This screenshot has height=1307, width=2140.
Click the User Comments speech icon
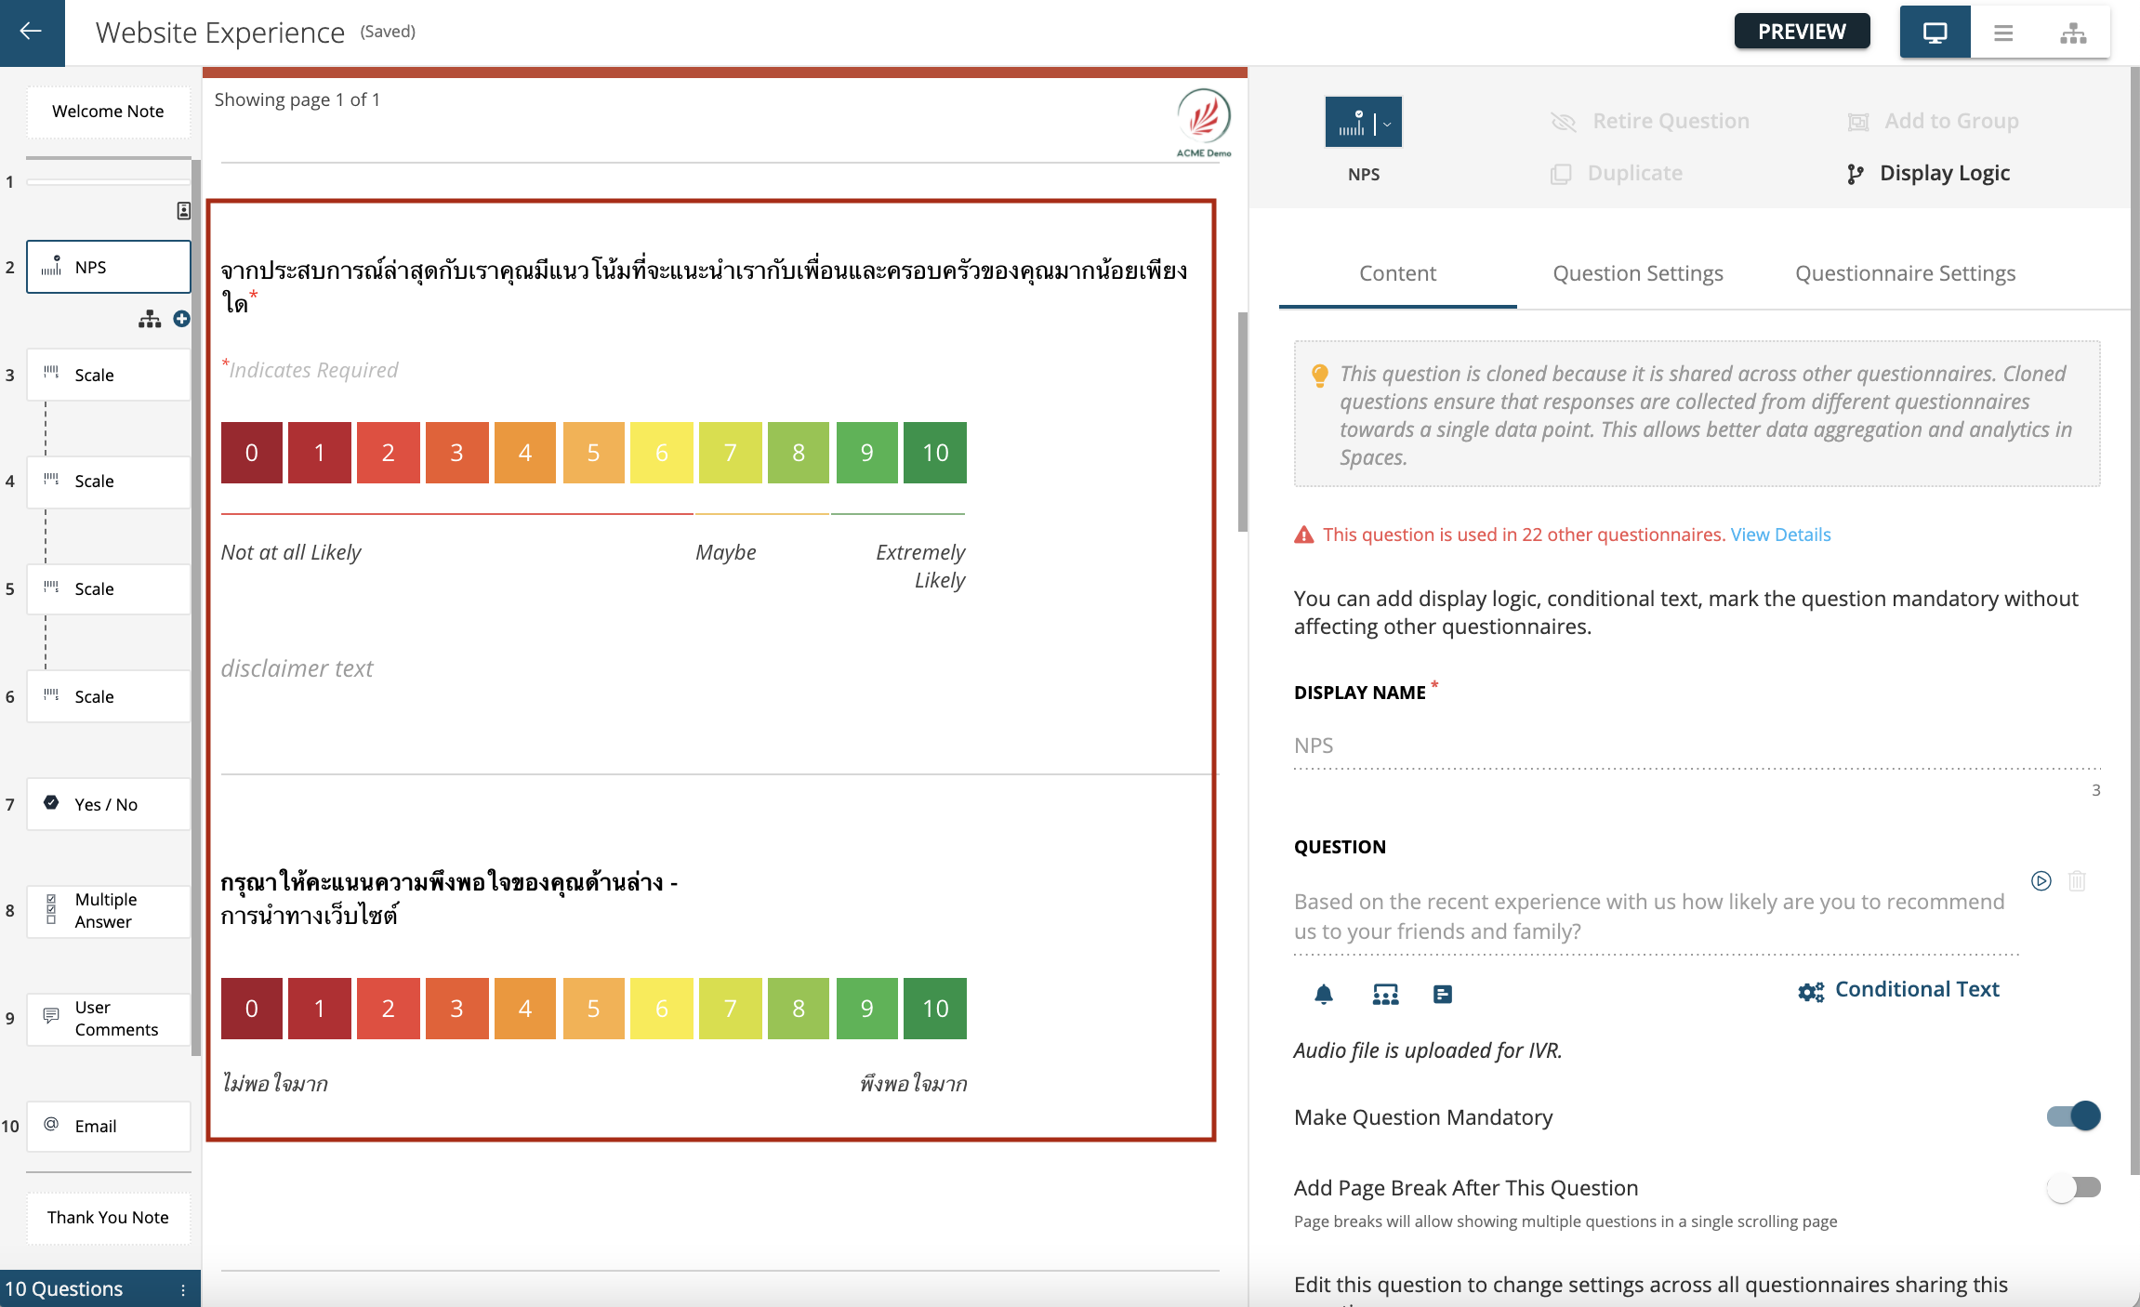51,1015
